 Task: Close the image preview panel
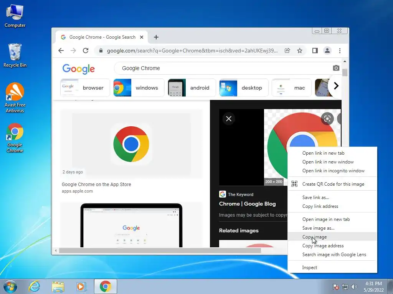tap(229, 119)
